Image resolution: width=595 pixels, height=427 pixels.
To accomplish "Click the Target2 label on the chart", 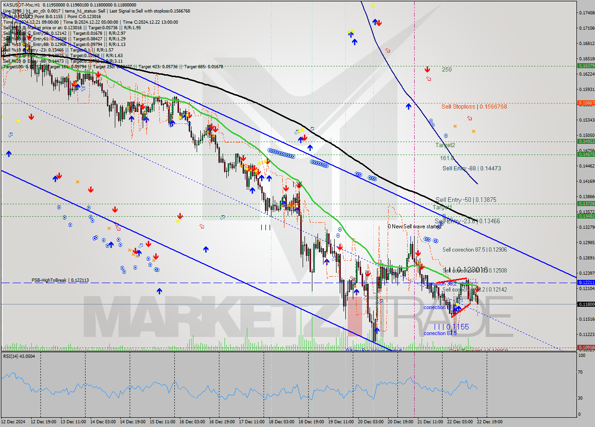I will 445,145.
